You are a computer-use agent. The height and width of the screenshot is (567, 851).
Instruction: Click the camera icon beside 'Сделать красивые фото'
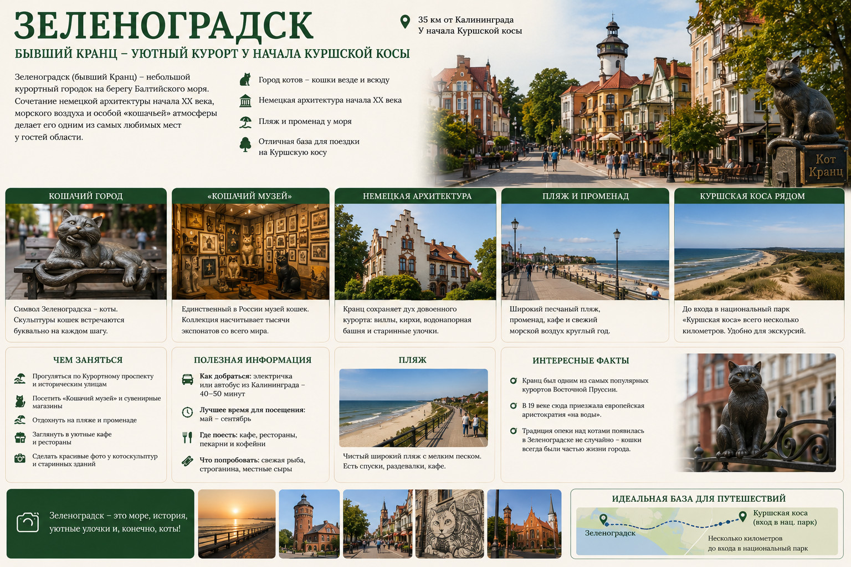20,458
